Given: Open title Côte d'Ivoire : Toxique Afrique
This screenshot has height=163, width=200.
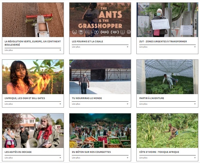Looking at the screenshot, I should tap(159, 152).
